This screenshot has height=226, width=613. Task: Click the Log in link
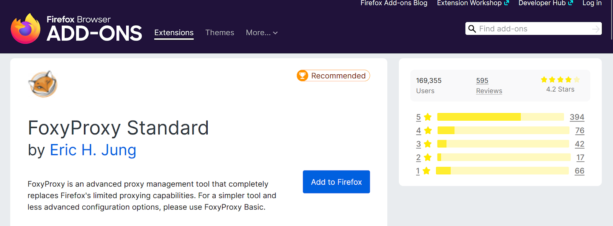click(592, 3)
